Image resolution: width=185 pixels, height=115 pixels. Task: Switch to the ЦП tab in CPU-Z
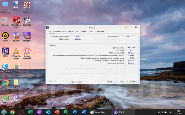(x=49, y=31)
